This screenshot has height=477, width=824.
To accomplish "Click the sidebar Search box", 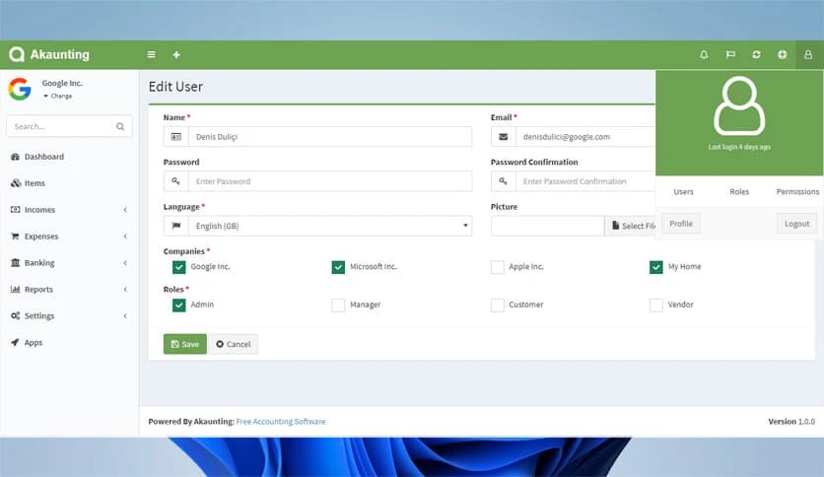I will tap(69, 126).
